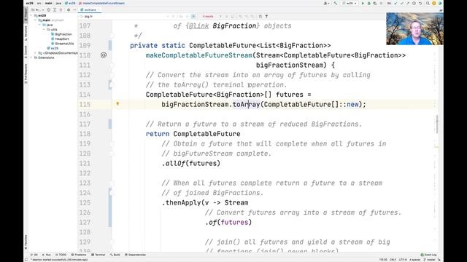Click the UTF-8 encoding status widget

point(403,260)
